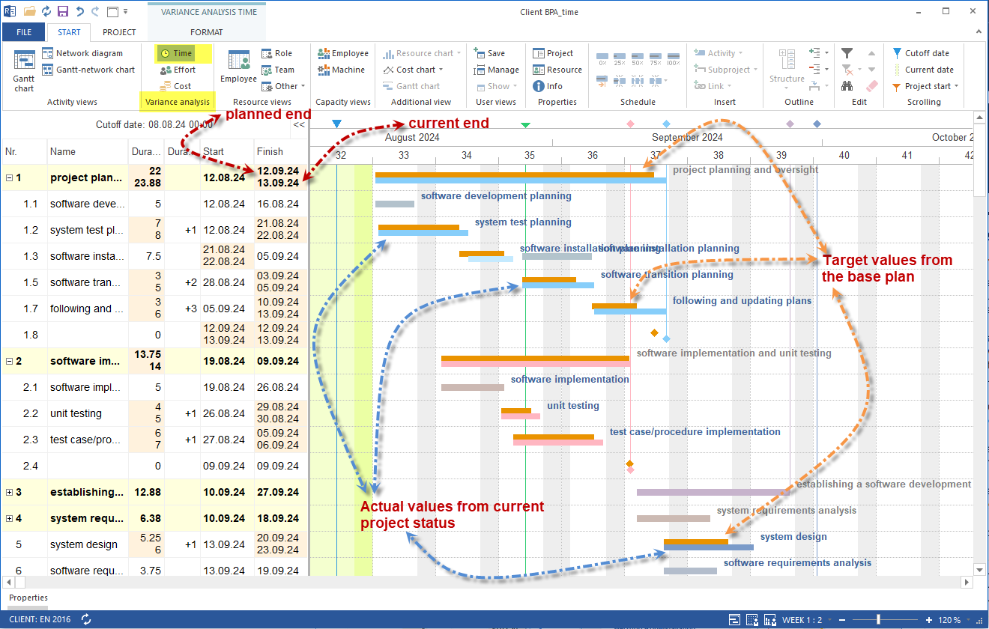Select the 'unit testing' name cell

88,413
